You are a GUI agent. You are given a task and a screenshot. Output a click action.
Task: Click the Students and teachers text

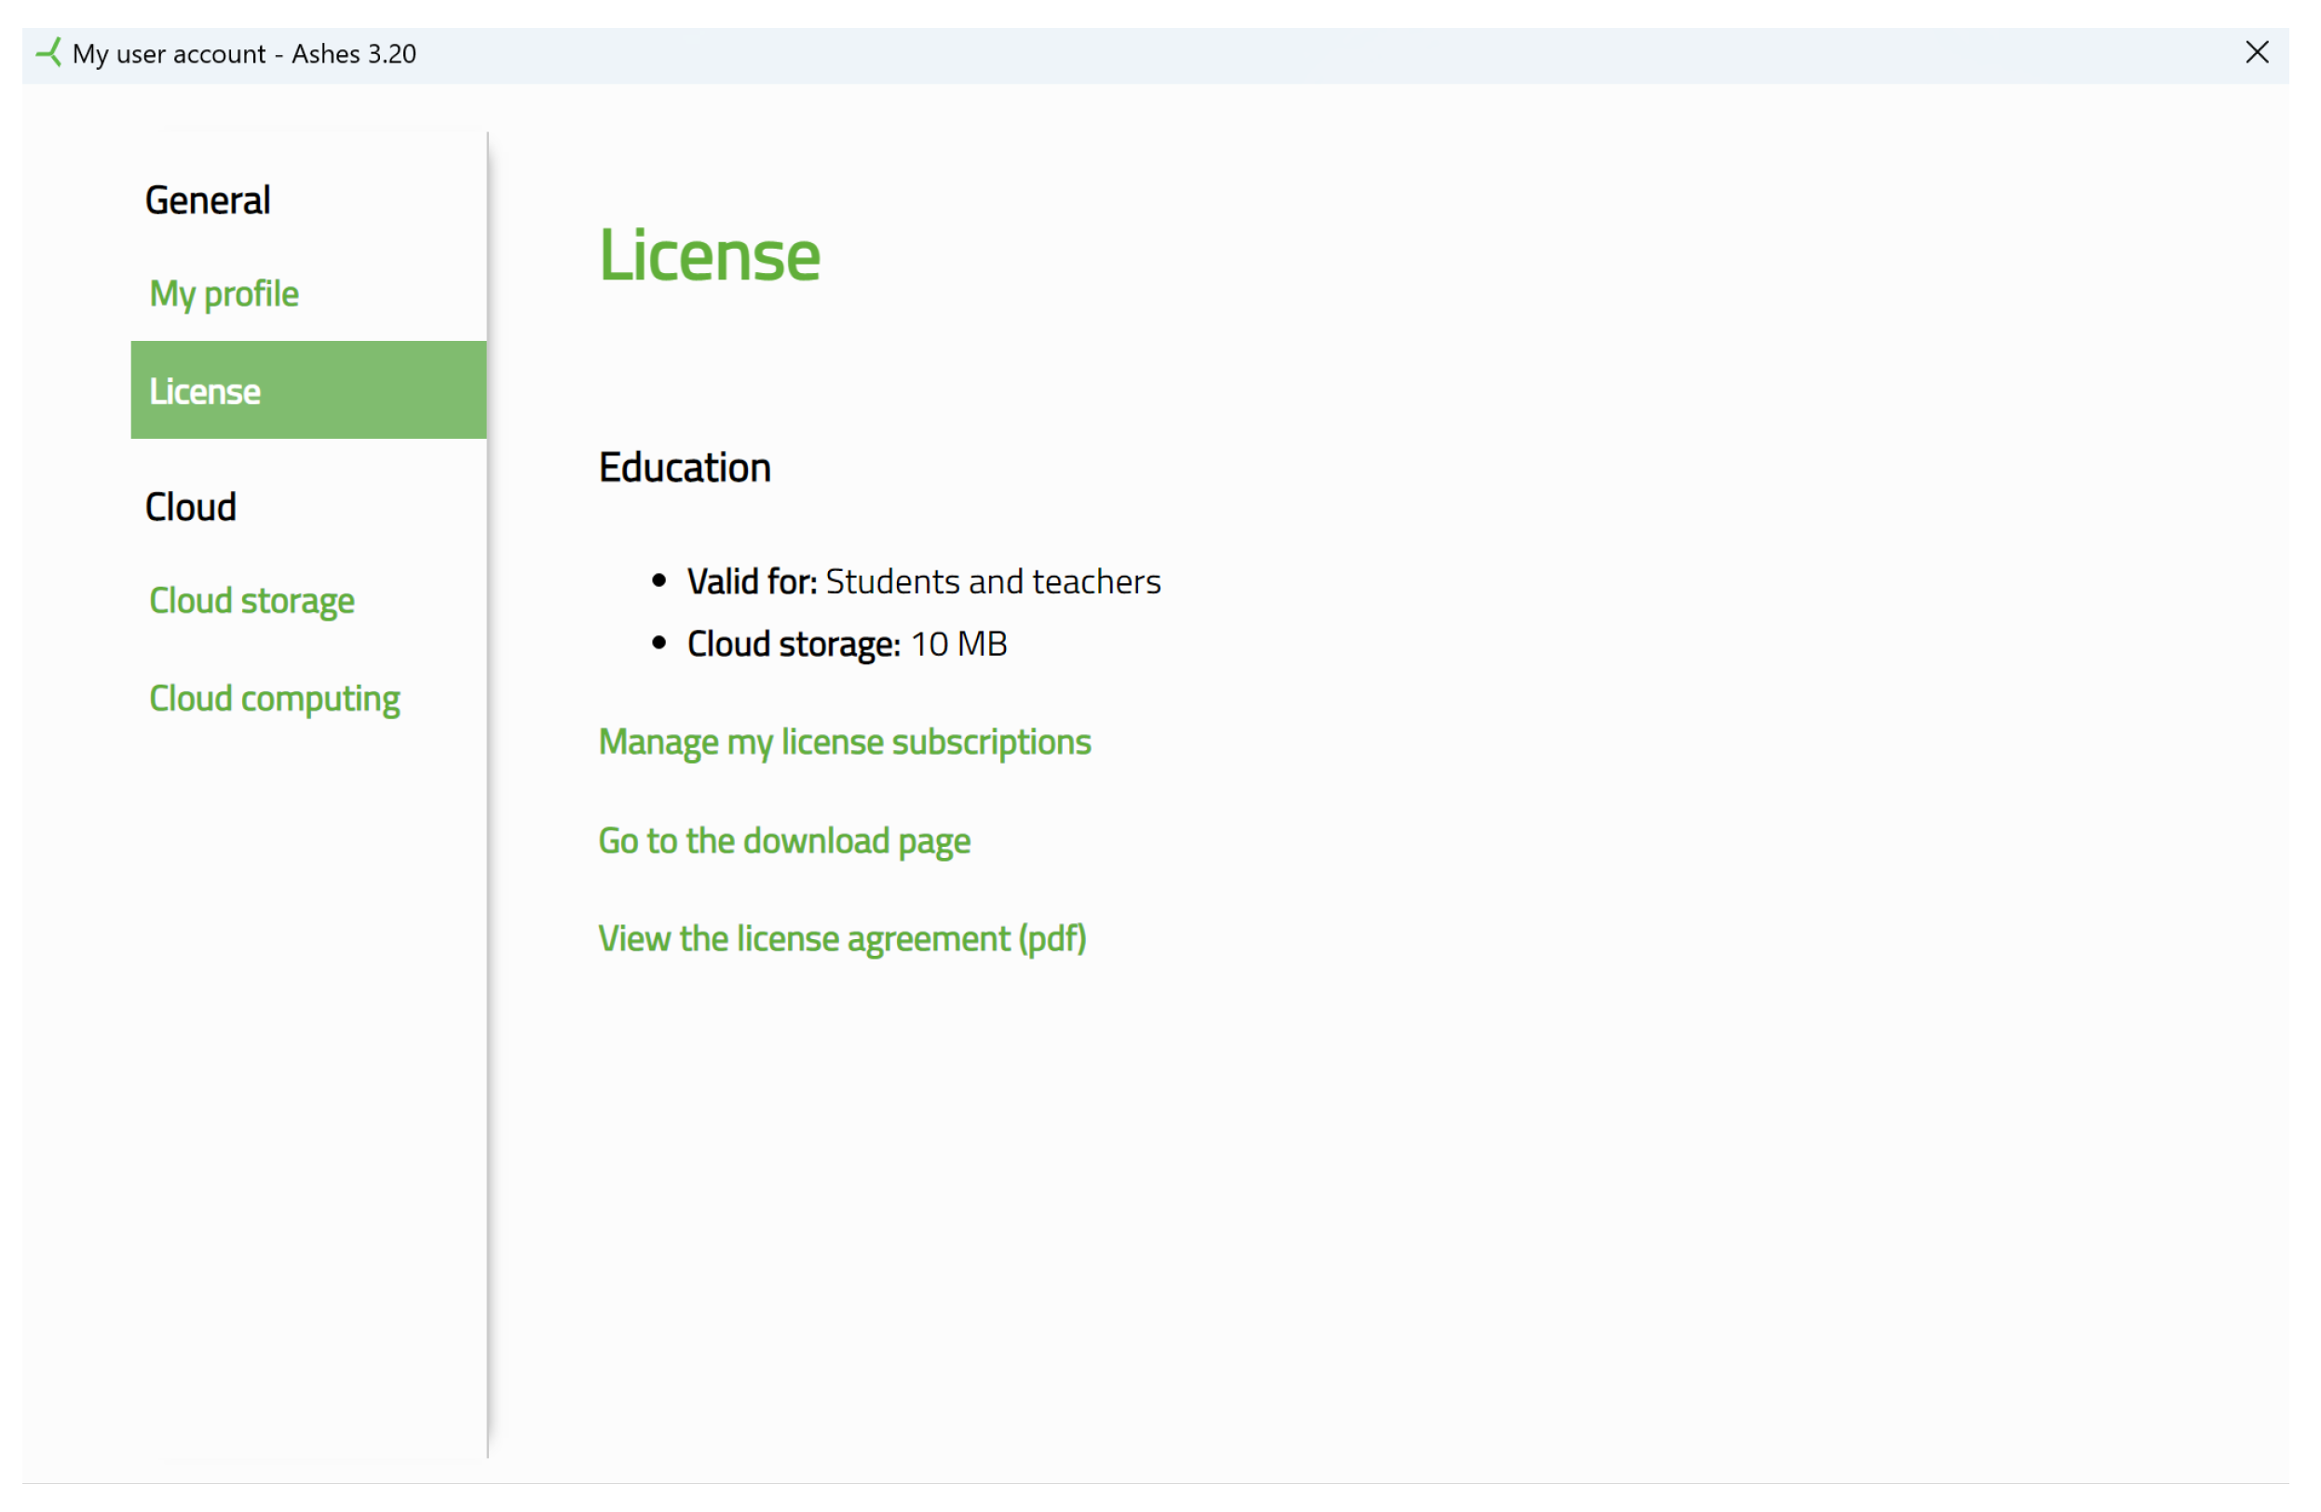click(993, 580)
